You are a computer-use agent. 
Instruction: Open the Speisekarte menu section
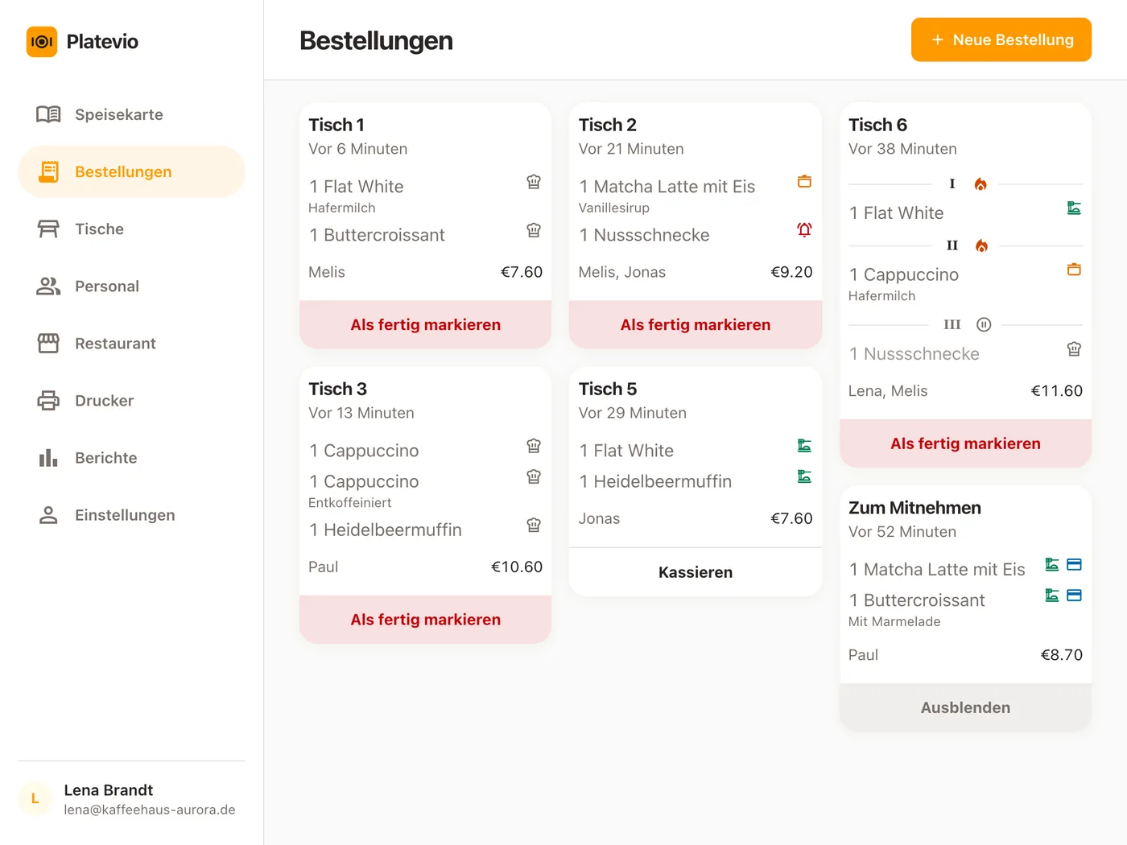(131, 114)
